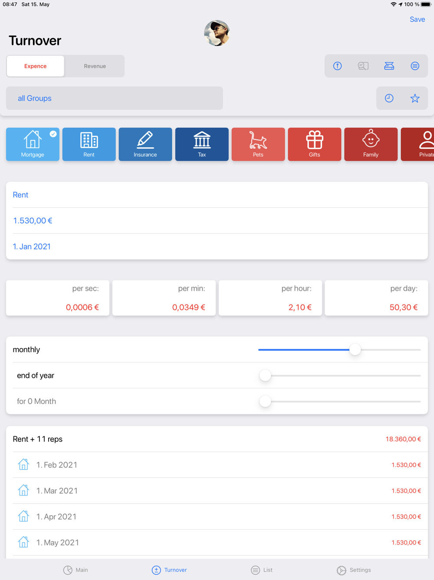Tap the house icon beside 1. Apr 2021
Viewport: 434px width, 580px height.
click(x=23, y=516)
